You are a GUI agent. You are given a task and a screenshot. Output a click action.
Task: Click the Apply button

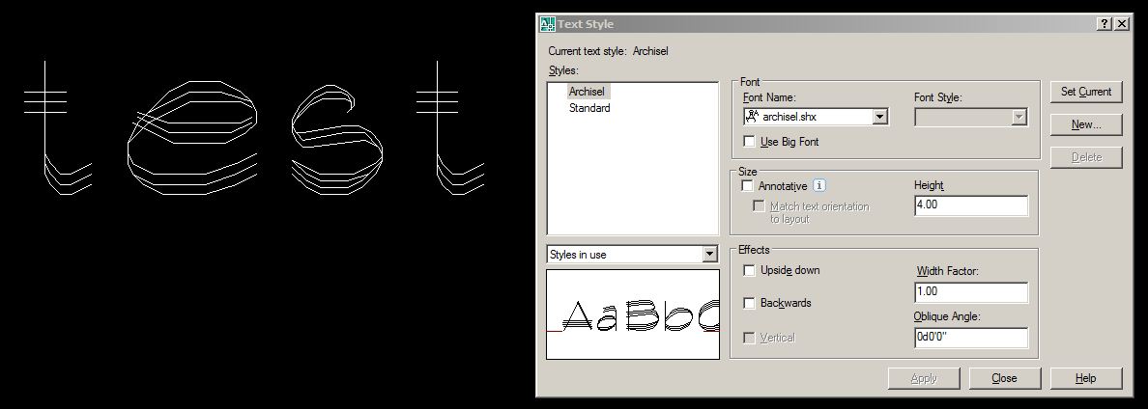923,378
